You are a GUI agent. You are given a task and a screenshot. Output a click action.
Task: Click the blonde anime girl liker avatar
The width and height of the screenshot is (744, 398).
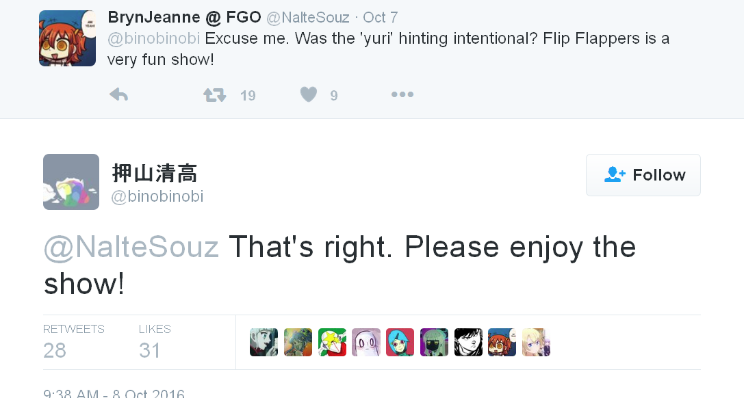point(536,343)
